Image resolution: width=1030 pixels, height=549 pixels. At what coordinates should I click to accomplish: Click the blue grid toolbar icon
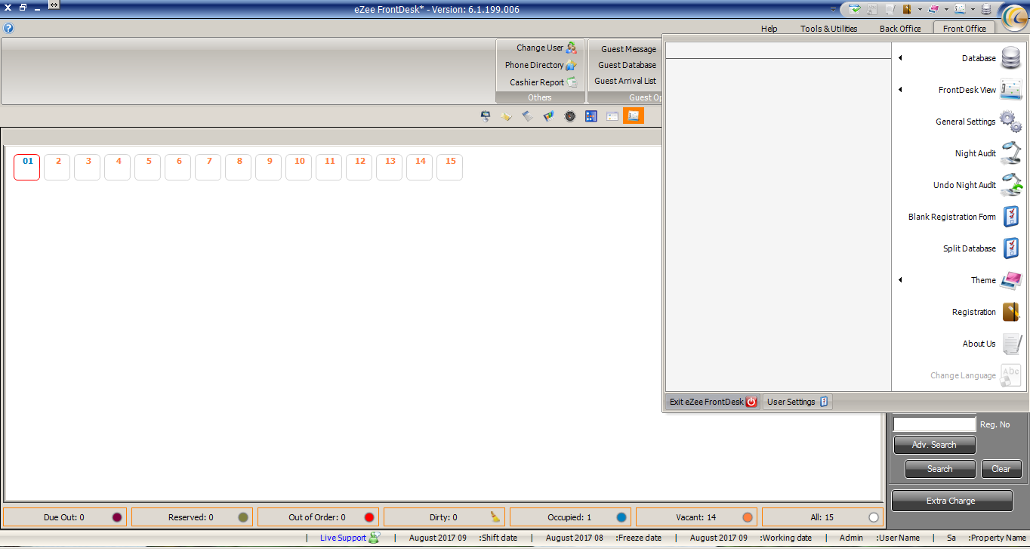pyautogui.click(x=591, y=116)
